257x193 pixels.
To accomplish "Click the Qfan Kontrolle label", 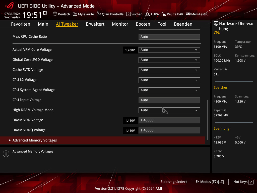I will pyautogui.click(x=113, y=14).
